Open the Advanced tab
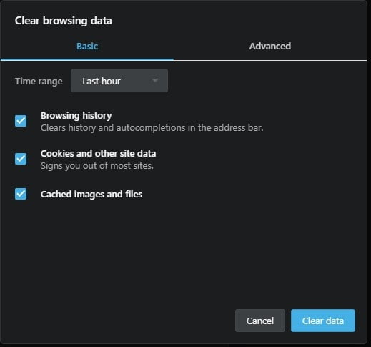371x347 pixels. (270, 47)
